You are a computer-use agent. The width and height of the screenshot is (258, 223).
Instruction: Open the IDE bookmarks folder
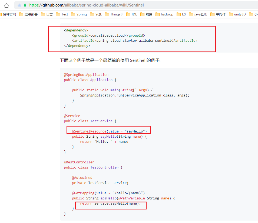click(132, 14)
